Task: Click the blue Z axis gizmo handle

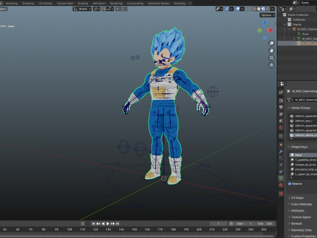Action: point(265,22)
